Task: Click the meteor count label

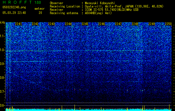Action: [x=40, y=9]
